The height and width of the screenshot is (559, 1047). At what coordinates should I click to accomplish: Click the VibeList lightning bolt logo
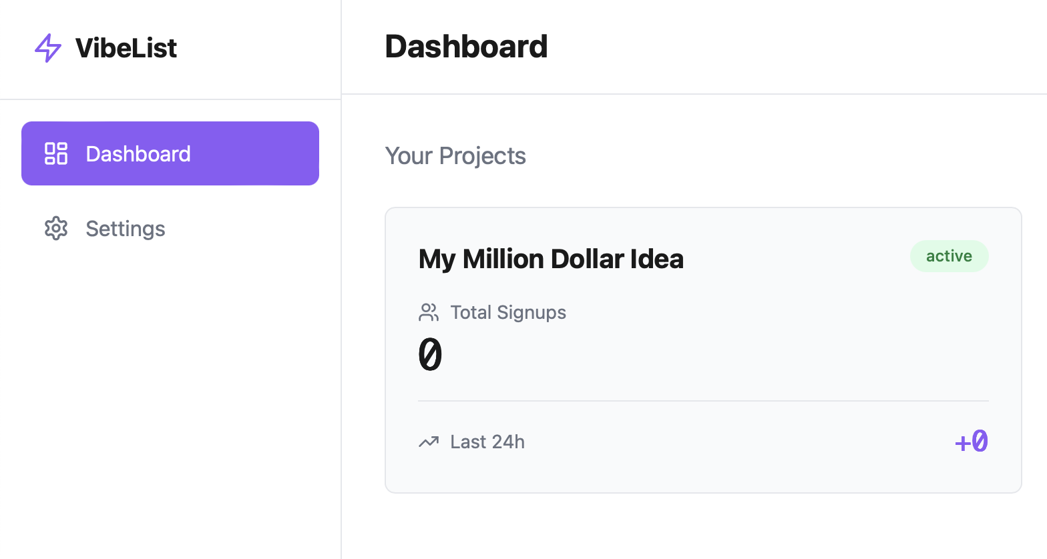point(48,48)
